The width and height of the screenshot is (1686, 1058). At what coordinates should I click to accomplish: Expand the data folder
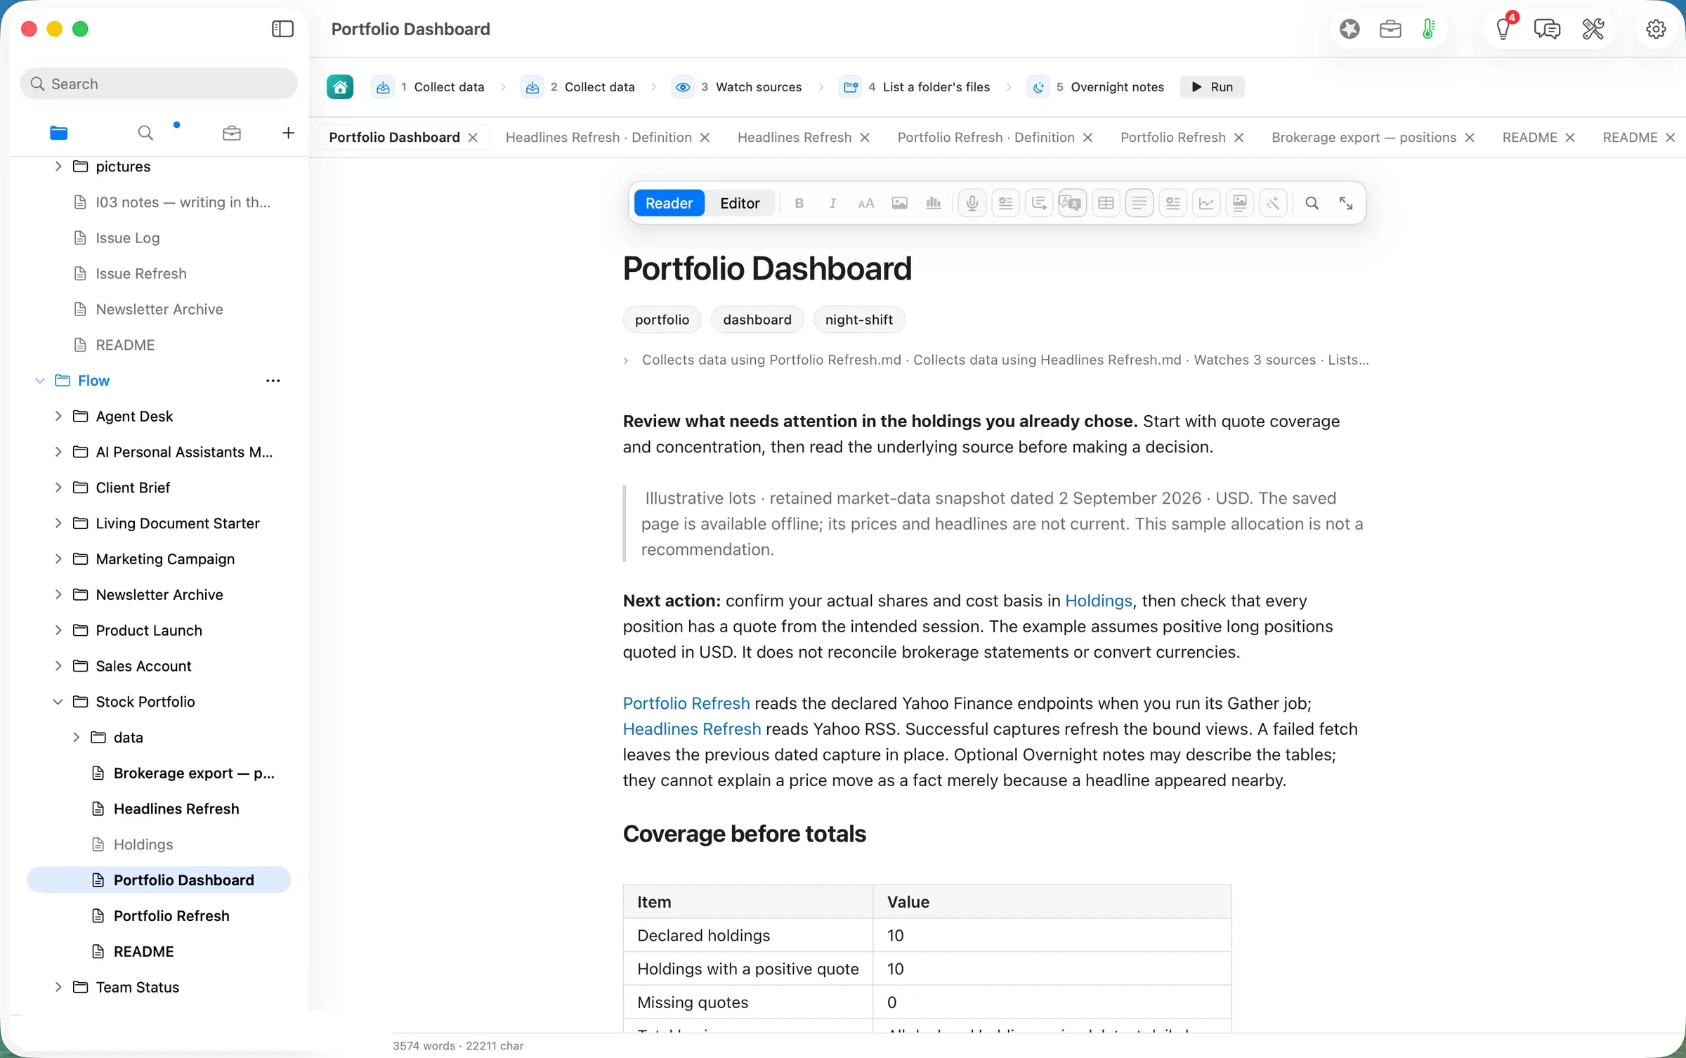coord(76,737)
